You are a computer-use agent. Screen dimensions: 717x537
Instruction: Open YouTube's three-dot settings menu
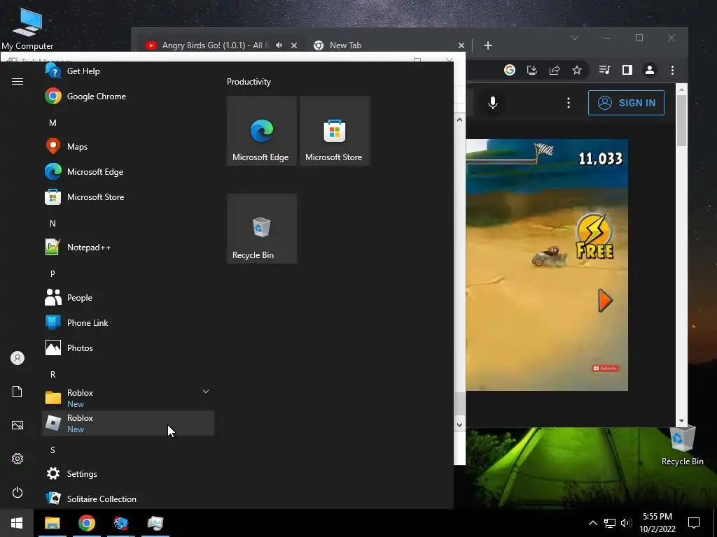pos(569,103)
